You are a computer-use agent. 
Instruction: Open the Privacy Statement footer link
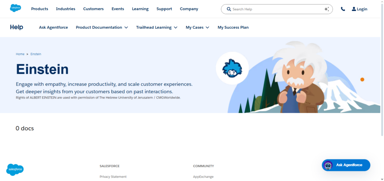pyautogui.click(x=113, y=177)
